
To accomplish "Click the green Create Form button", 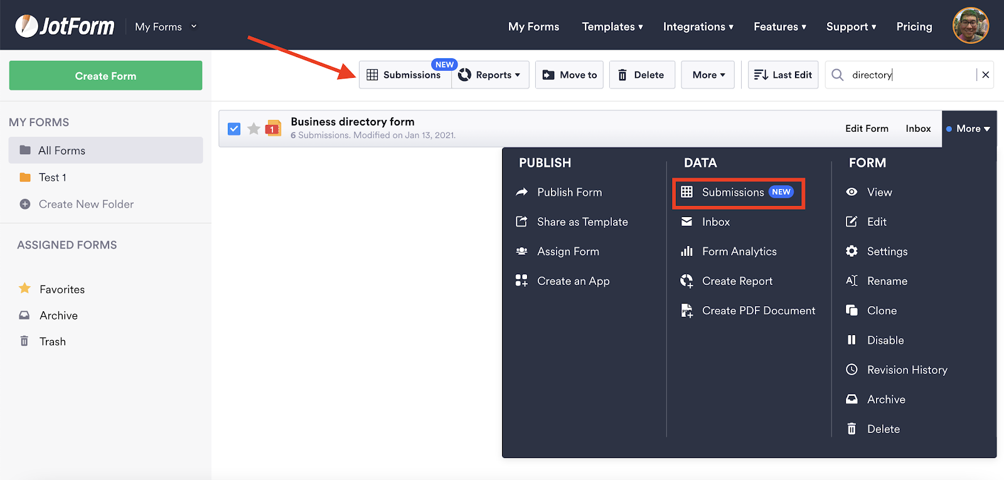I will (x=105, y=75).
